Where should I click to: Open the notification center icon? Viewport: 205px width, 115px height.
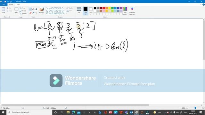[201, 112]
